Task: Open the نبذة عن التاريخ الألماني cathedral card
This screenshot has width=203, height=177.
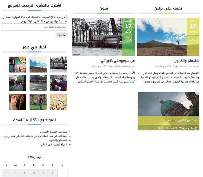Action: pos(168,111)
